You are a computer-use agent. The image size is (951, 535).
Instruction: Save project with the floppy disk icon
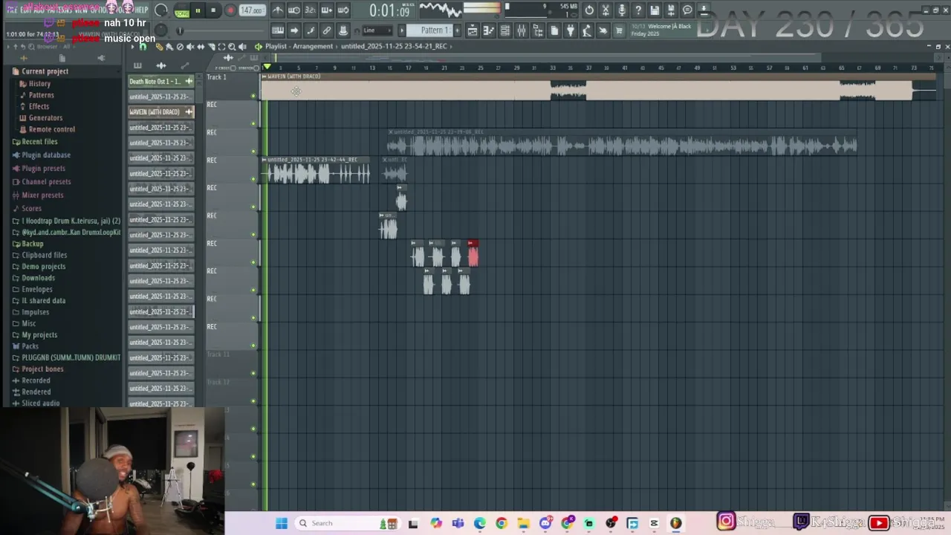pos(655,10)
